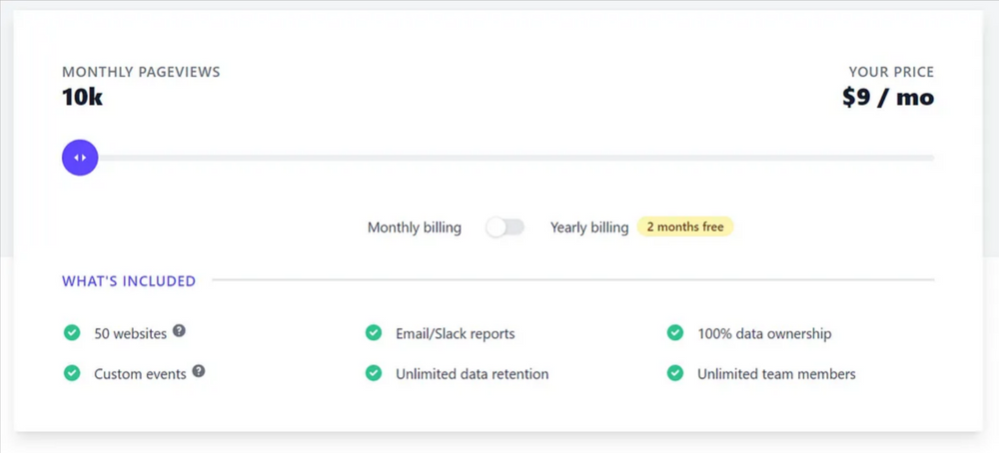Click the purple pageviews slider handle

(x=80, y=158)
